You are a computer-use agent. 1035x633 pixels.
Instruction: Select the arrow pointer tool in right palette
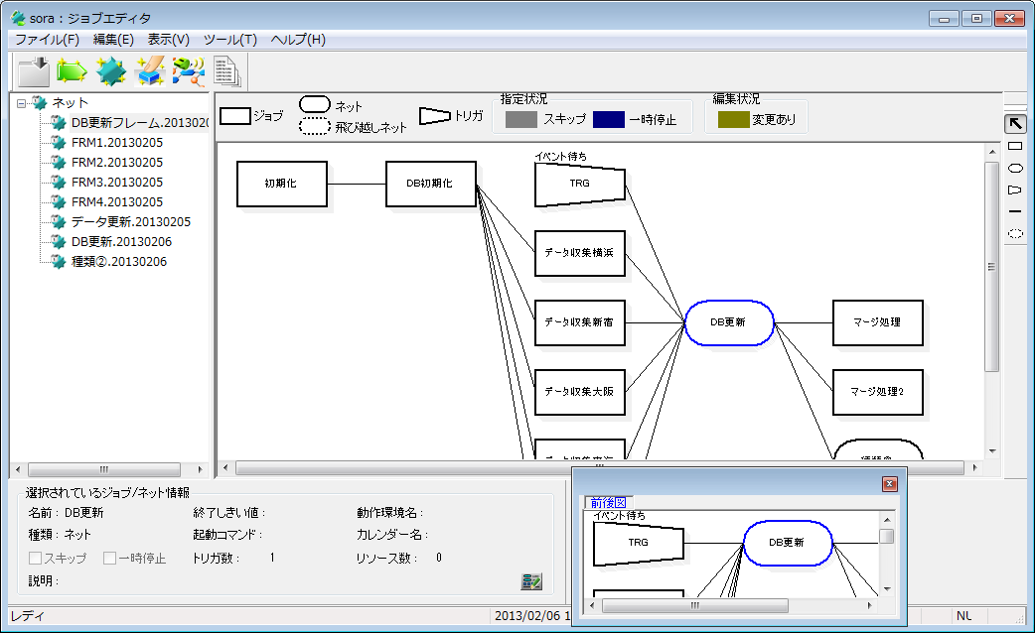(1015, 123)
